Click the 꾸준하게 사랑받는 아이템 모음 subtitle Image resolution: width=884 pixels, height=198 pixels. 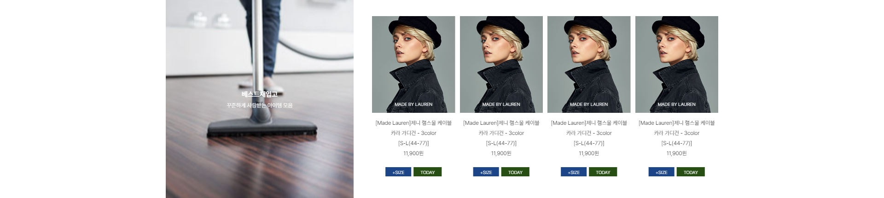point(260,105)
